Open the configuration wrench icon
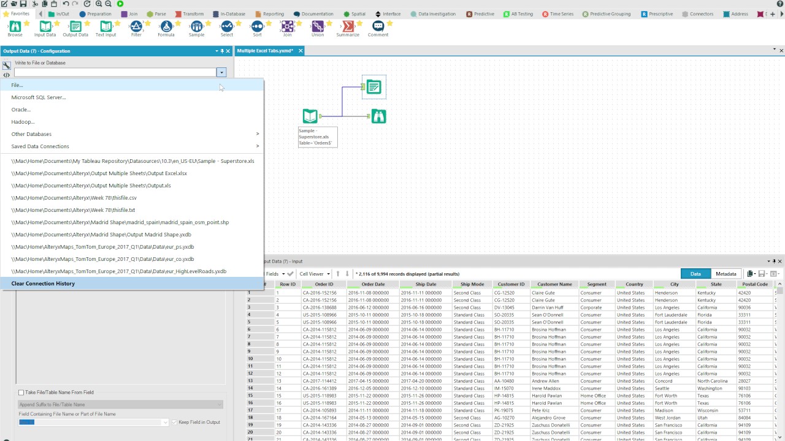The width and height of the screenshot is (785, 441). [x=6, y=65]
